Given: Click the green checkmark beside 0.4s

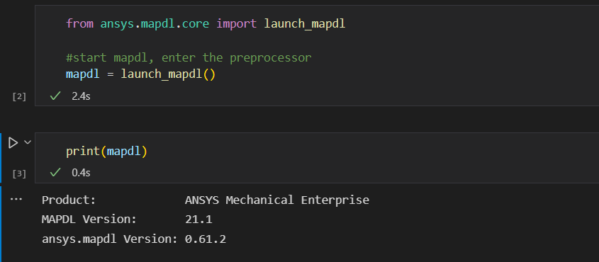Looking at the screenshot, I should click(x=55, y=173).
